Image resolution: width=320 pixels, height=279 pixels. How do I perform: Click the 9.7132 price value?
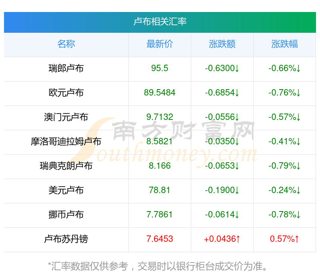click(160, 117)
